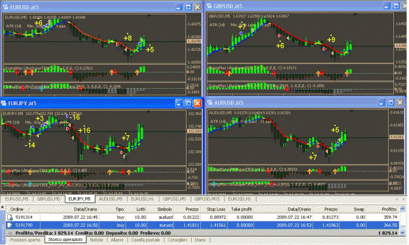
Task: Click the open price 1.41811
Action: pos(191,225)
